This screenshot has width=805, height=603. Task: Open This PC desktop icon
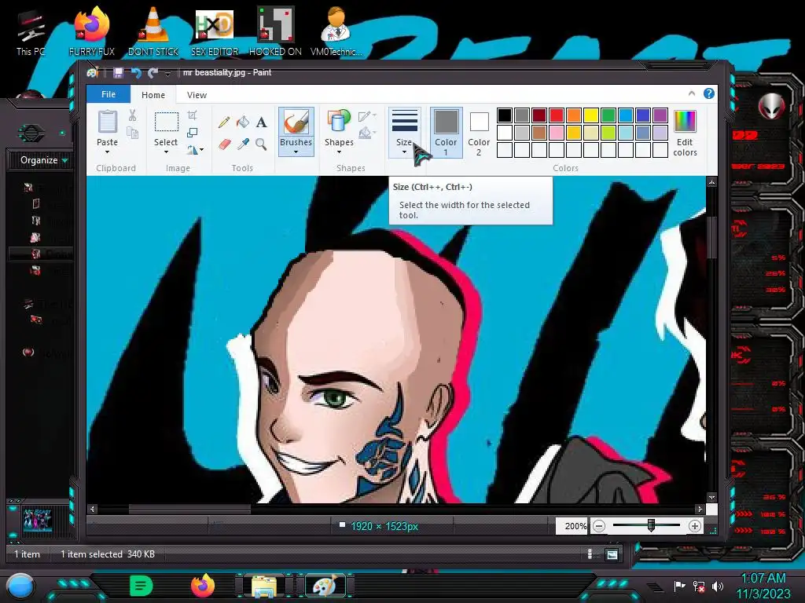tap(31, 32)
